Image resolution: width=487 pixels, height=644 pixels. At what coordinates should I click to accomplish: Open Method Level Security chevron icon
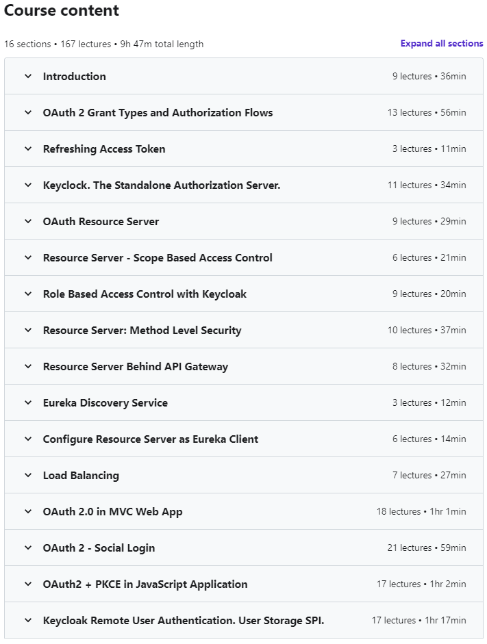coord(28,331)
